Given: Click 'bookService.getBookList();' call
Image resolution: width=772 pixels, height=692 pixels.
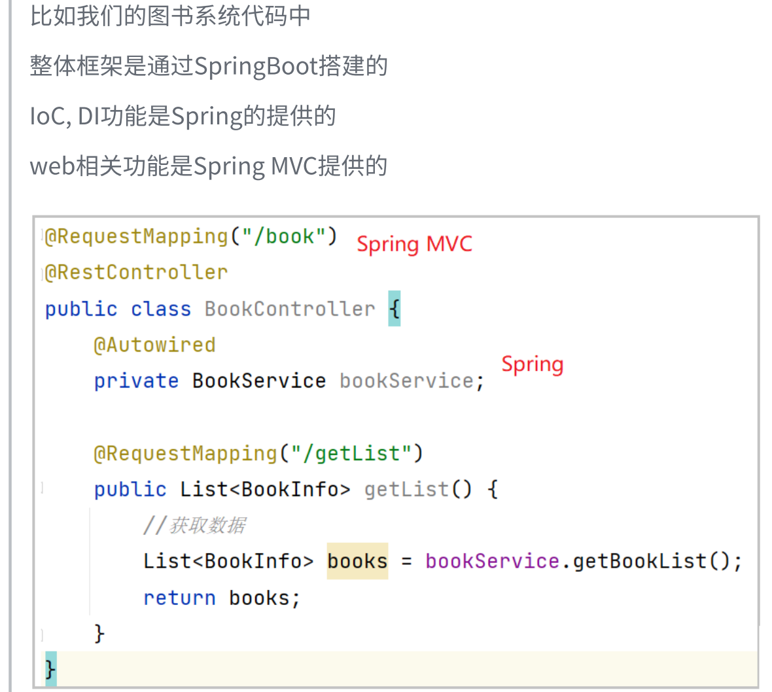Looking at the screenshot, I should click(x=584, y=562).
